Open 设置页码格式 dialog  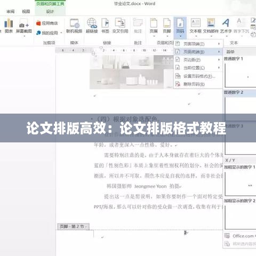point(198,76)
